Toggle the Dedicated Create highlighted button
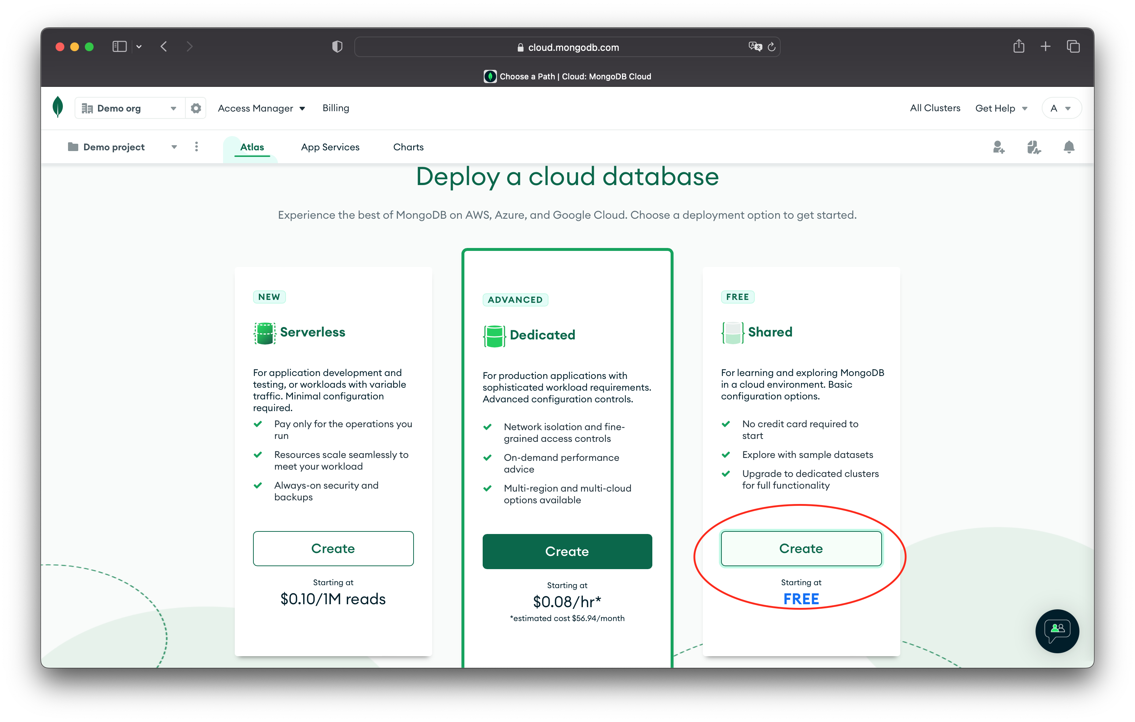Screen dimensions: 1135x722 [567, 551]
